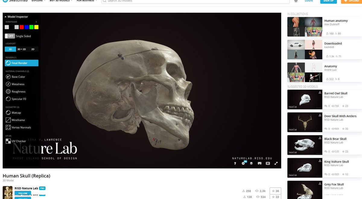The image size is (362, 199).
Task: Click the search magnifier icon
Action: 104,1
